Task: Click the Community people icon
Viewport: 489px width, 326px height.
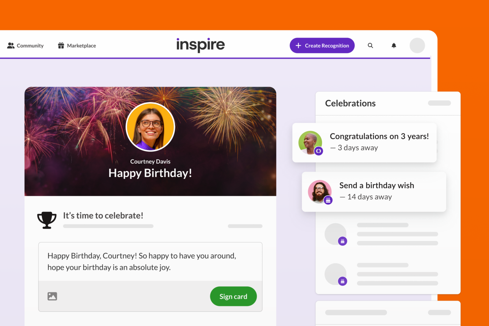Action: pyautogui.click(x=11, y=46)
